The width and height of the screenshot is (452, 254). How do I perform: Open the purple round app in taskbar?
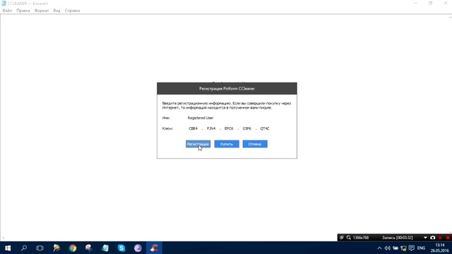[138, 248]
